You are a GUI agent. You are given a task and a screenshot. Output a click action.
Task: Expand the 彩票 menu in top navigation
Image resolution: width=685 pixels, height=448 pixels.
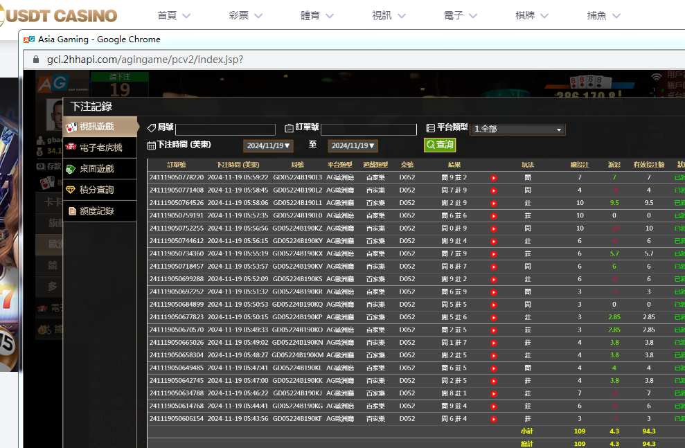[x=246, y=15]
